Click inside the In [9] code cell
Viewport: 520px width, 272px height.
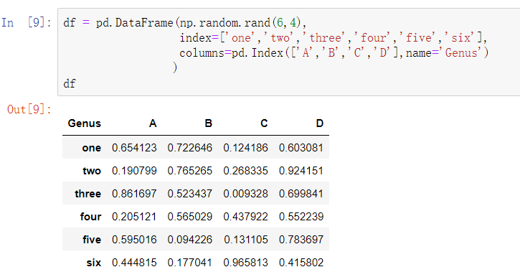click(288, 52)
